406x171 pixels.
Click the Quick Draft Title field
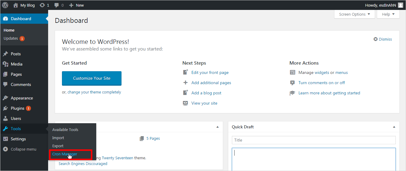[314, 140]
